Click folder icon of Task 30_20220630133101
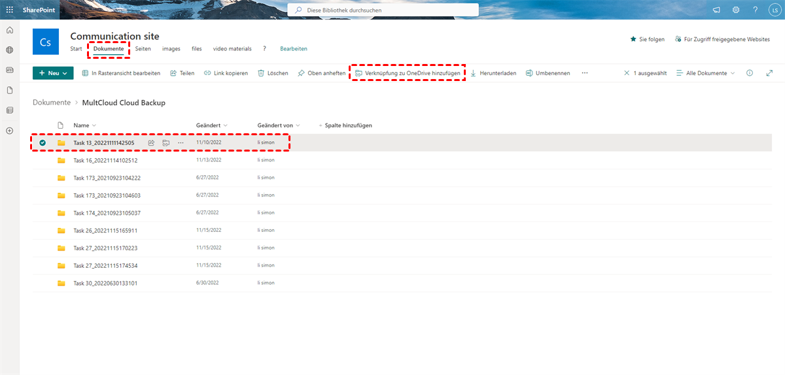 point(61,283)
